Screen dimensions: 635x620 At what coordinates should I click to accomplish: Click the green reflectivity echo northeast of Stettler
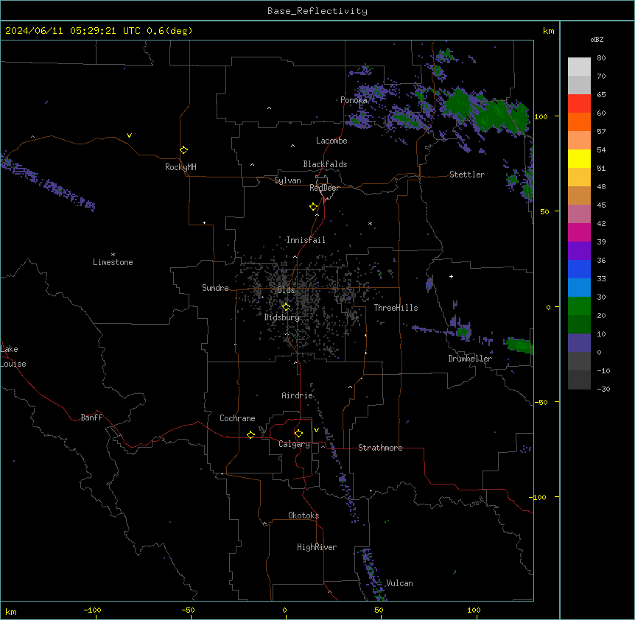click(x=486, y=111)
